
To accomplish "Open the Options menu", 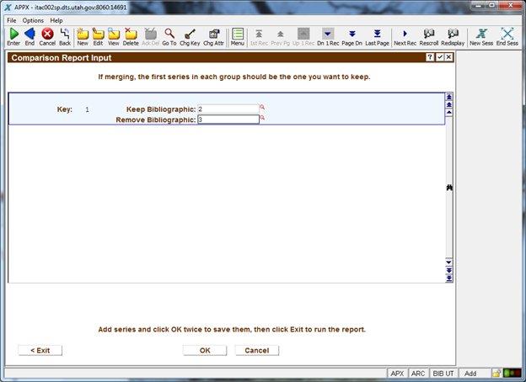I will [x=33, y=20].
